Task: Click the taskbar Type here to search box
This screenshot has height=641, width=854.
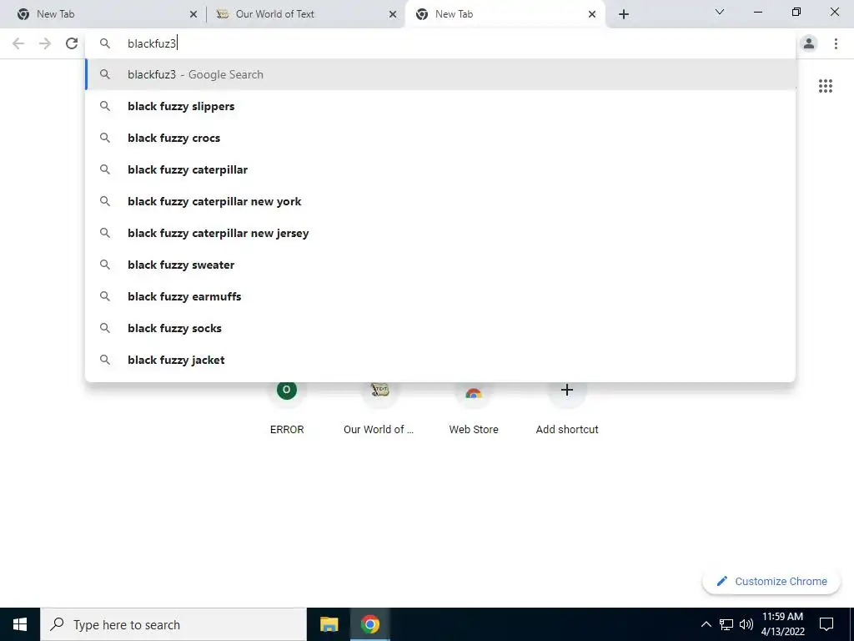Action: click(x=173, y=624)
